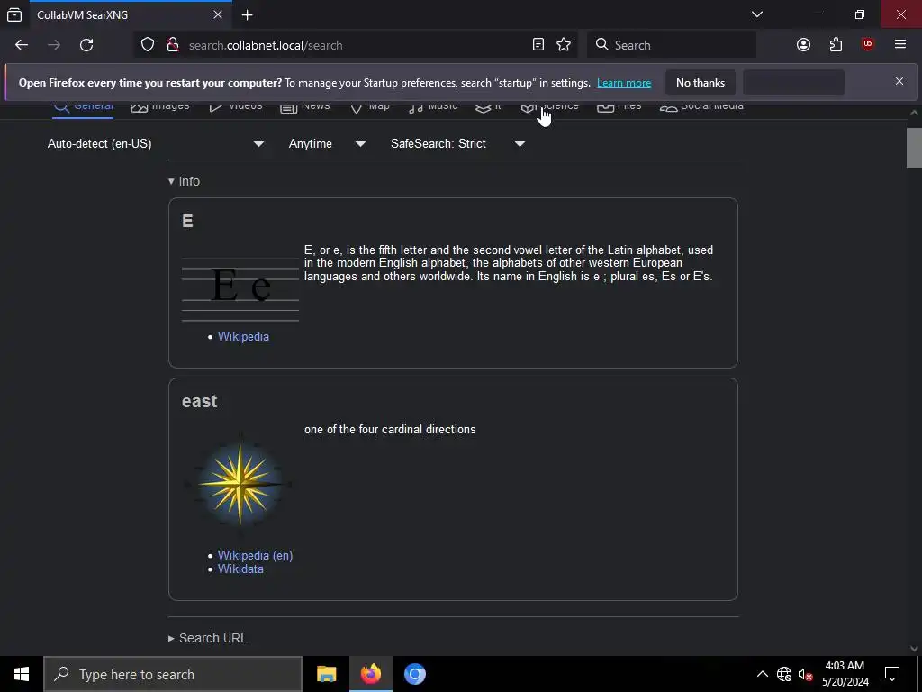Image resolution: width=922 pixels, height=692 pixels.
Task: Open the SafeSearch: Strict dropdown
Action: coord(457,143)
